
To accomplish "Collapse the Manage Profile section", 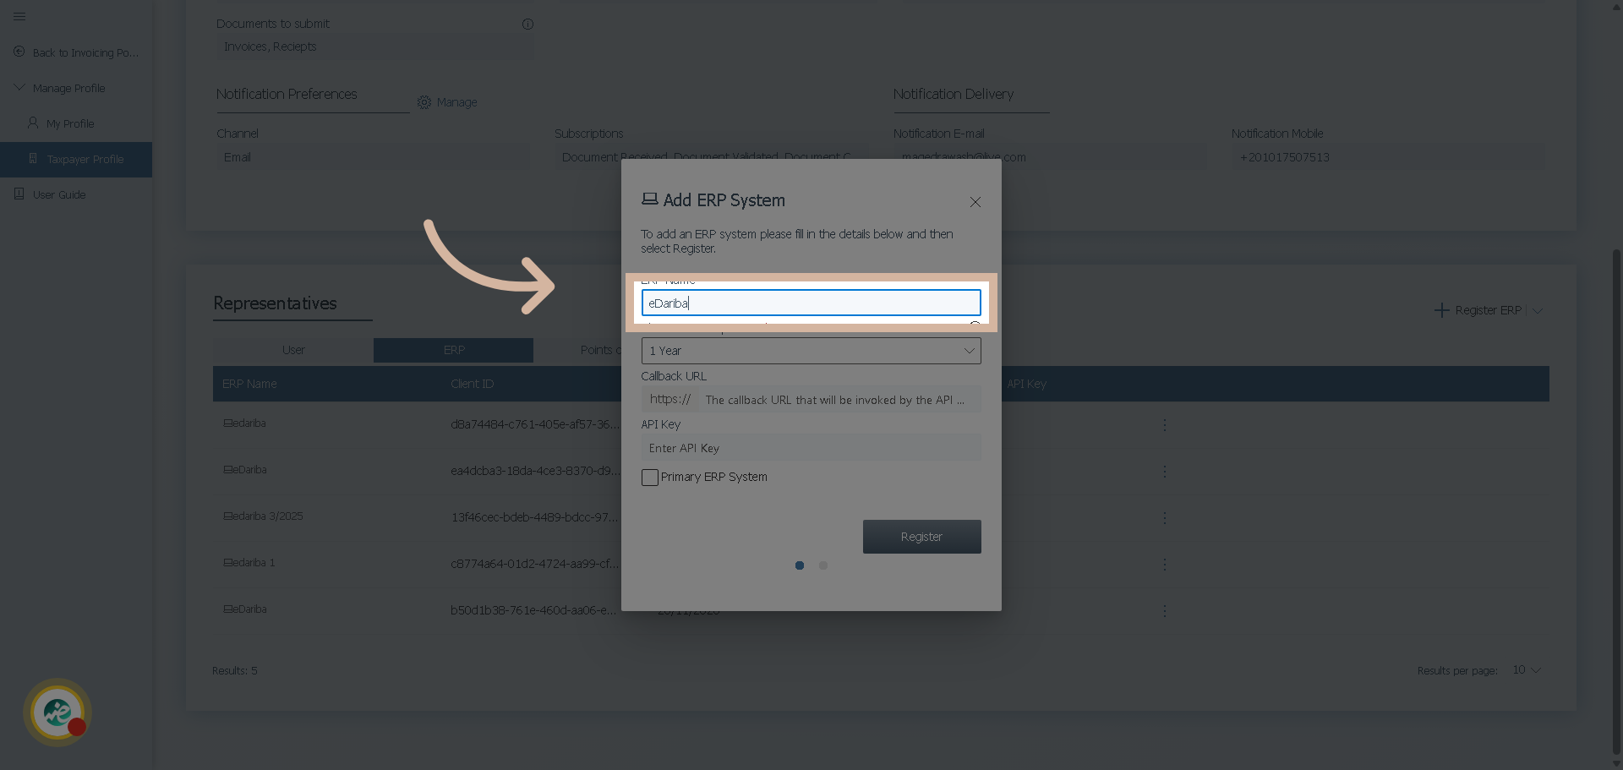I will (x=19, y=88).
